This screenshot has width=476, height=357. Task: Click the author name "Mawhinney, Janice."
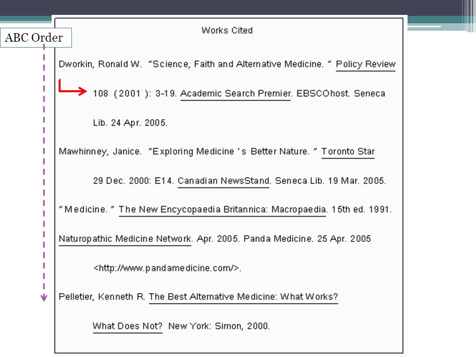pos(100,152)
